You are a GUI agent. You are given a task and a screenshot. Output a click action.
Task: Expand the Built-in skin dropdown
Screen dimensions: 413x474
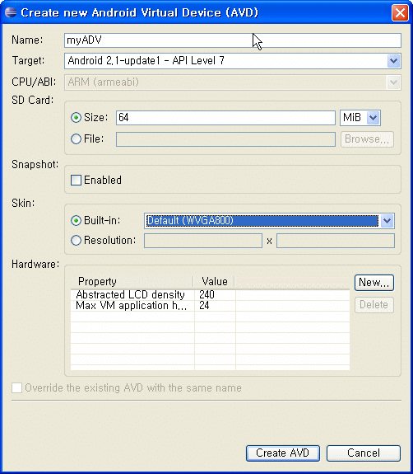(x=387, y=221)
